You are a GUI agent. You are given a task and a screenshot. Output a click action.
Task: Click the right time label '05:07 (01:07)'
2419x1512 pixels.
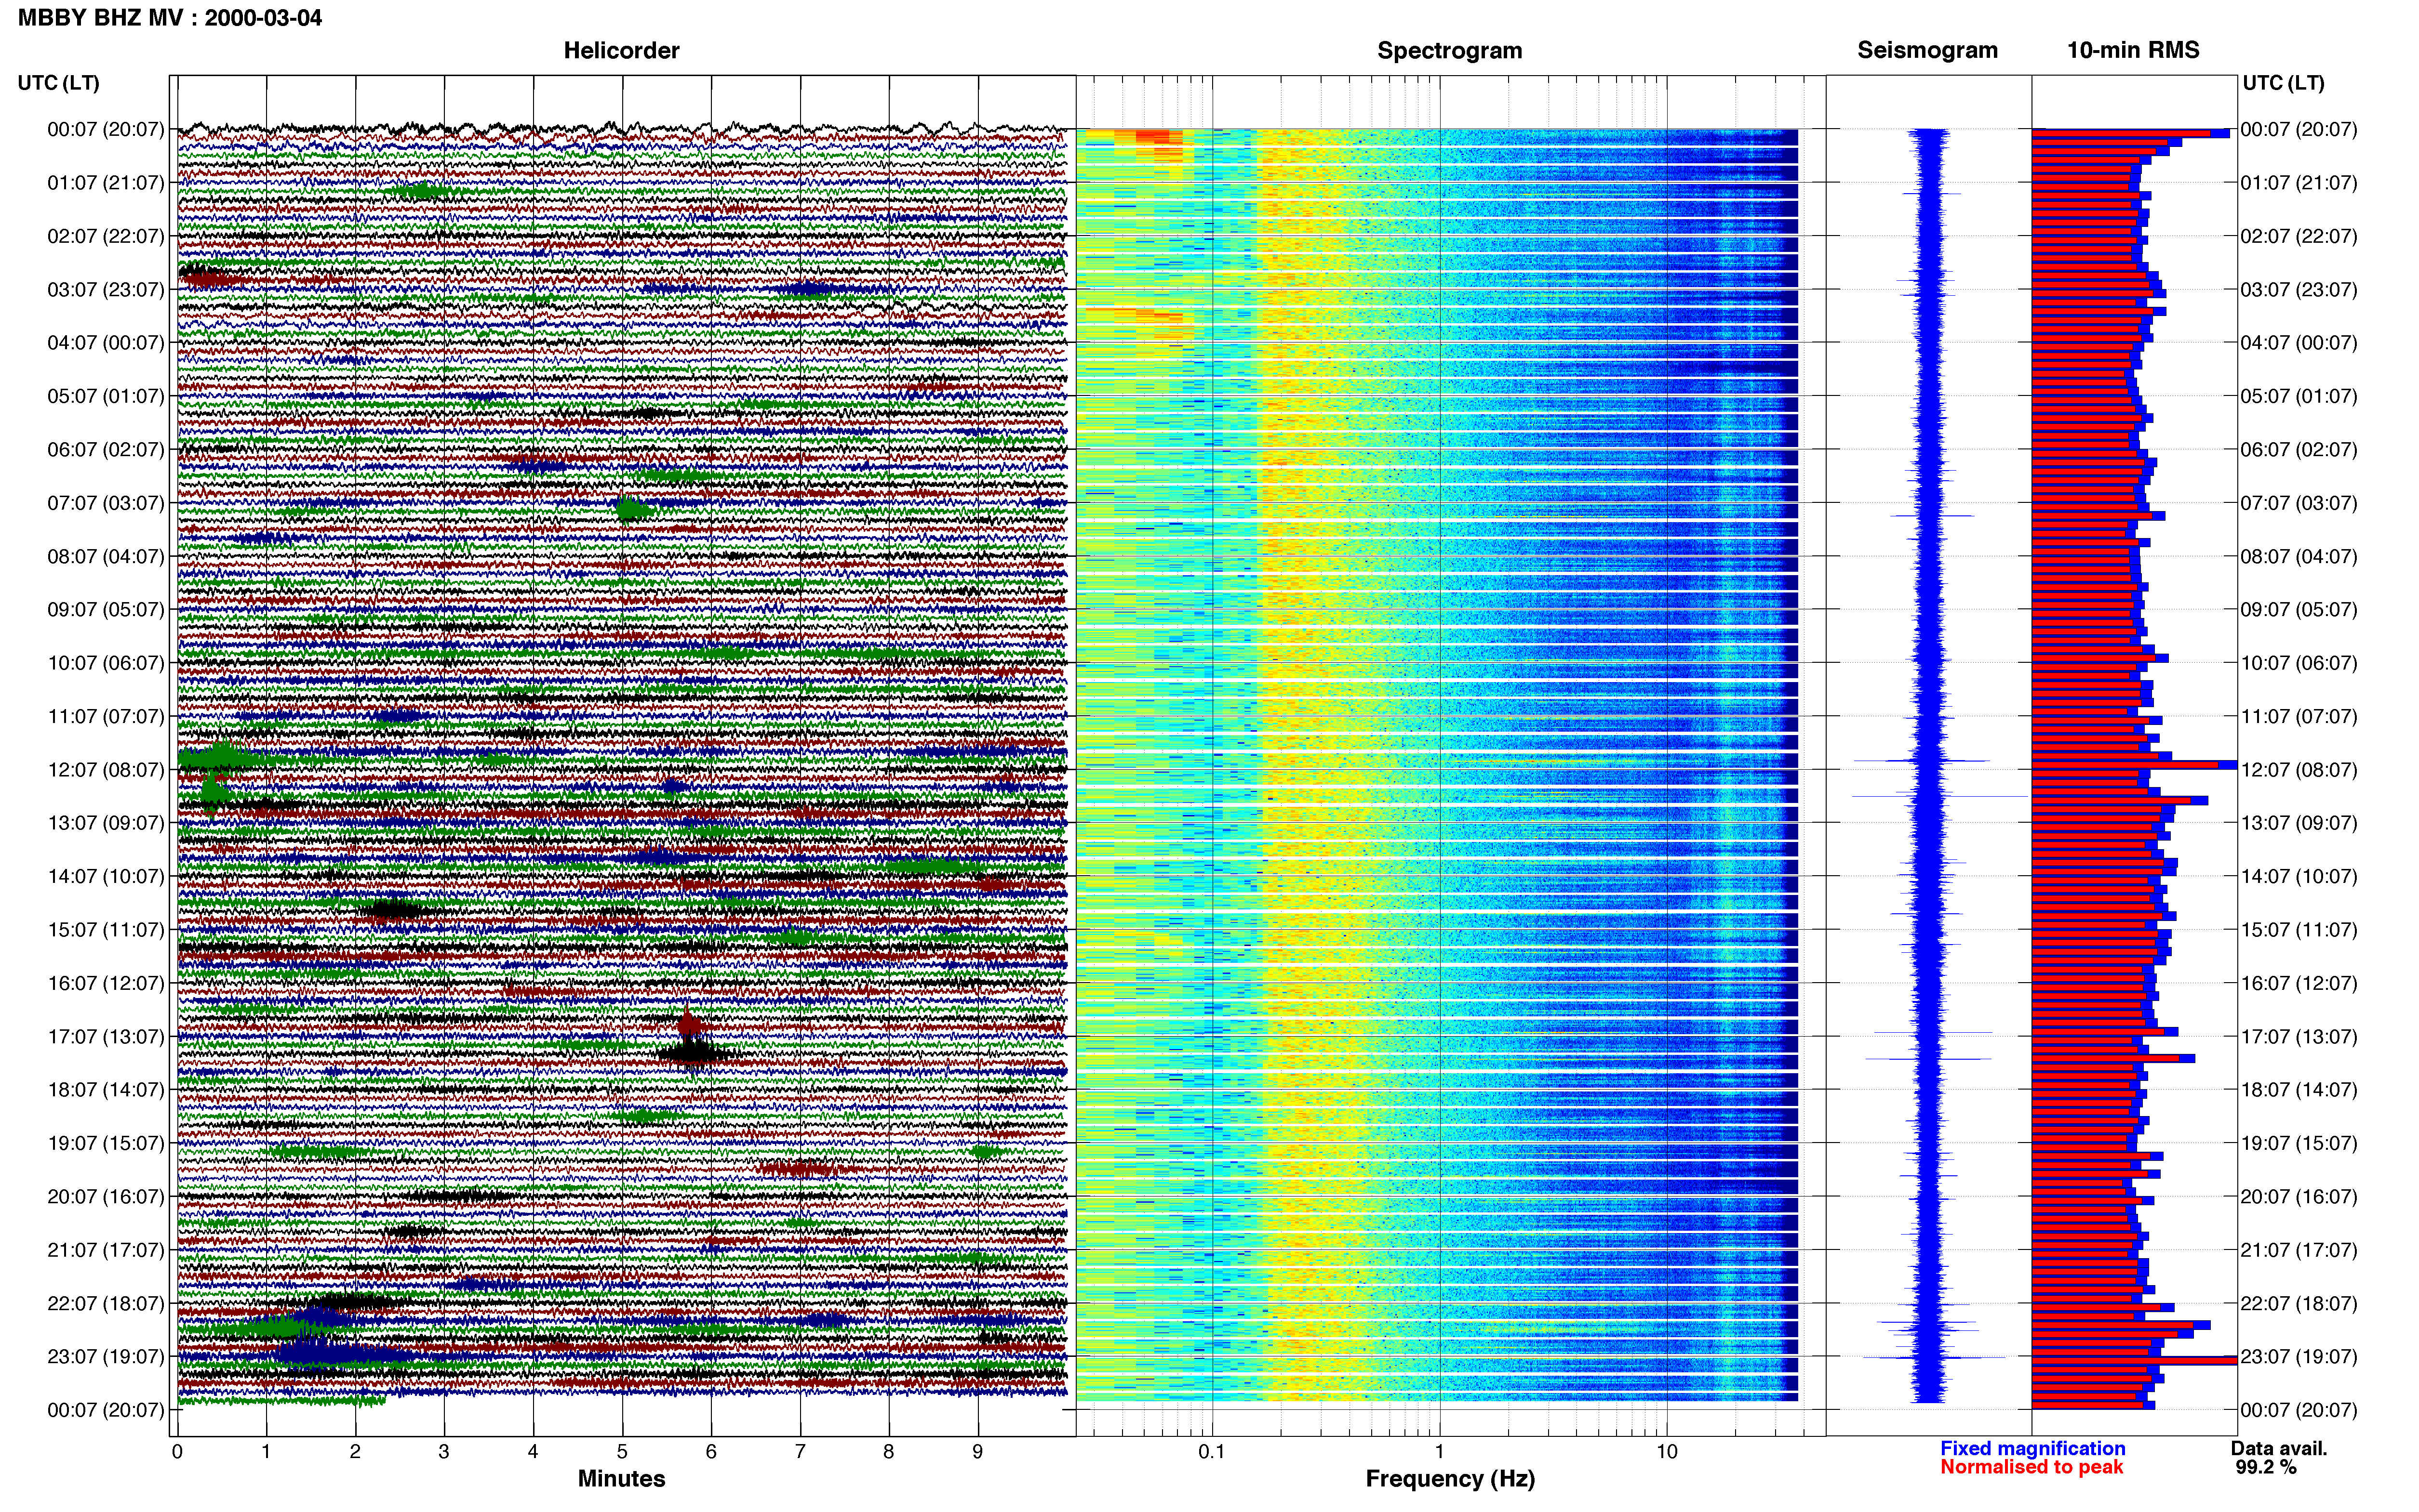point(2298,396)
